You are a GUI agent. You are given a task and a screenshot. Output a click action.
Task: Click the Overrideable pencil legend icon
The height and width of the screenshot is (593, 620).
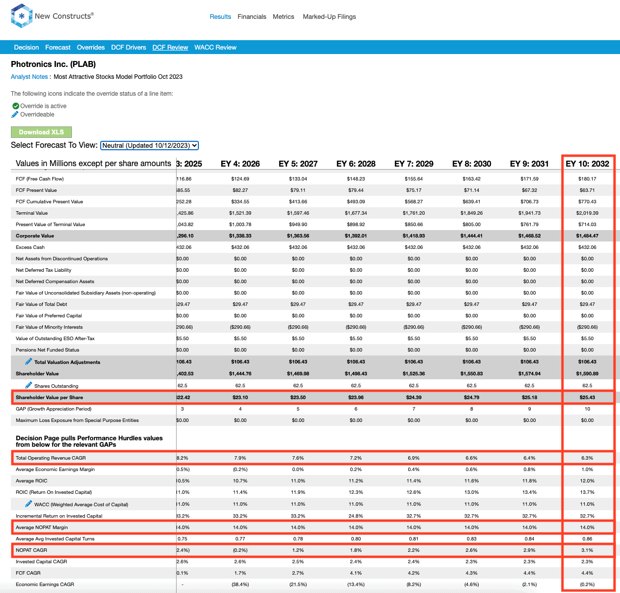(x=15, y=115)
